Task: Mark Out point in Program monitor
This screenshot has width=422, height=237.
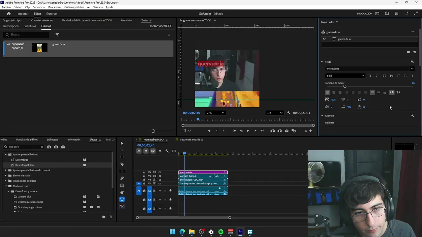Action: click(223, 131)
